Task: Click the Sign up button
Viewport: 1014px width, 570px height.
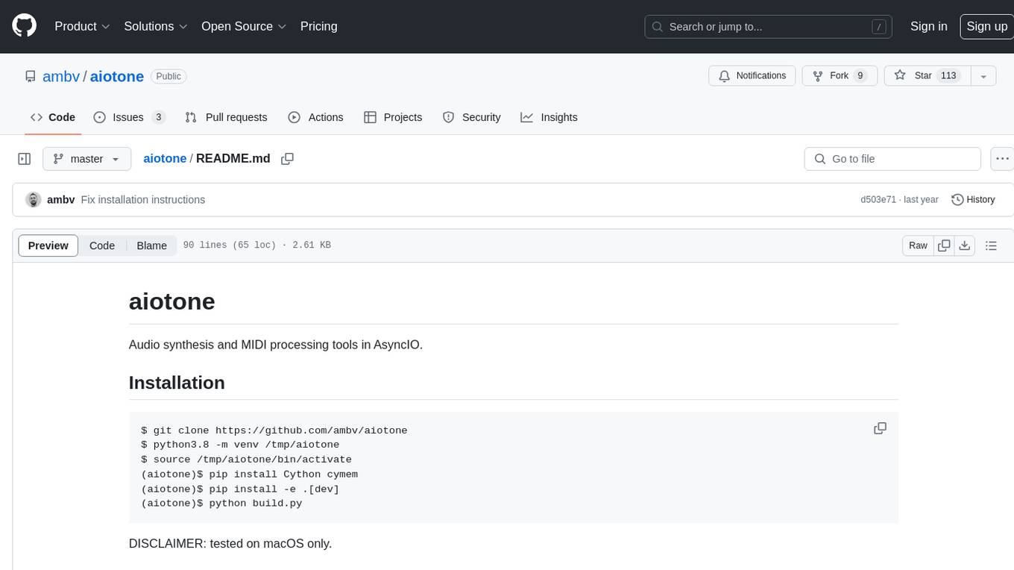Action: [986, 26]
